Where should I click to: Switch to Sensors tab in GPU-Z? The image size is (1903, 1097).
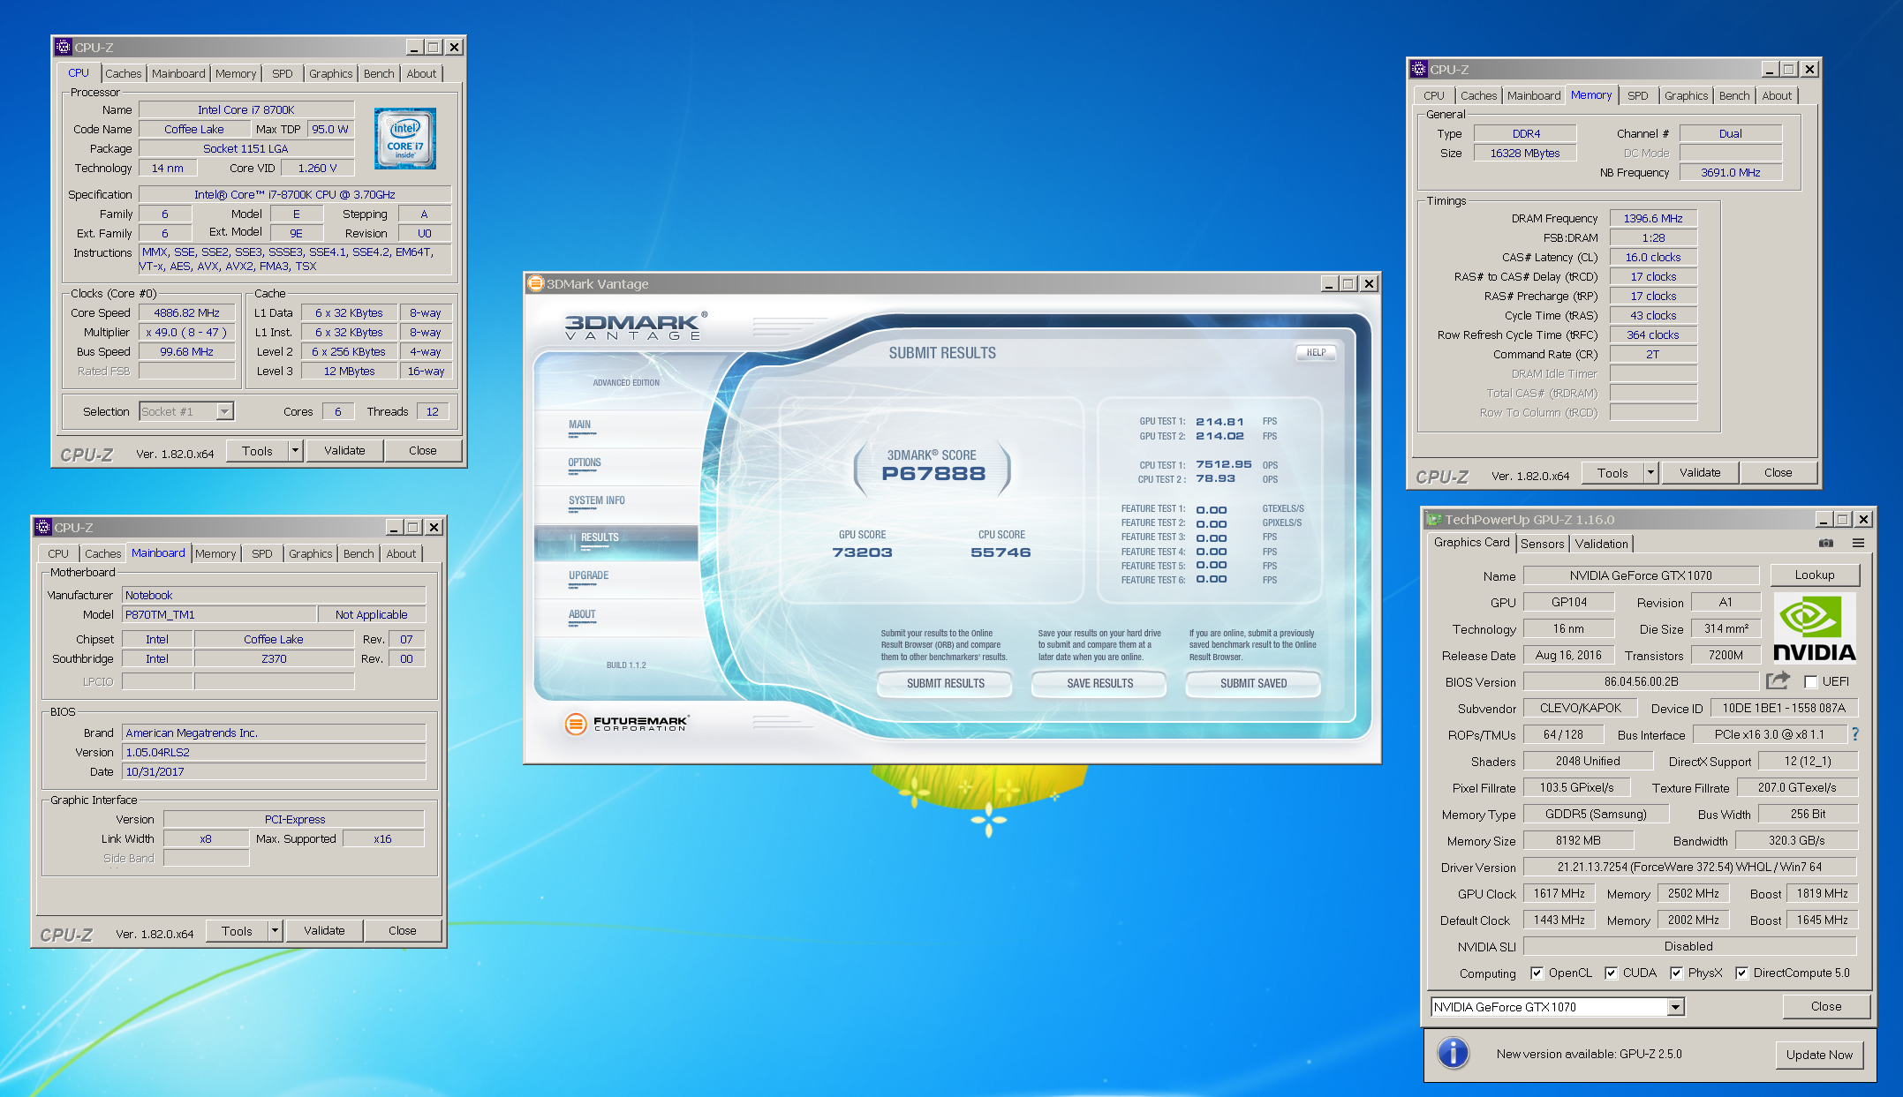[x=1543, y=544]
